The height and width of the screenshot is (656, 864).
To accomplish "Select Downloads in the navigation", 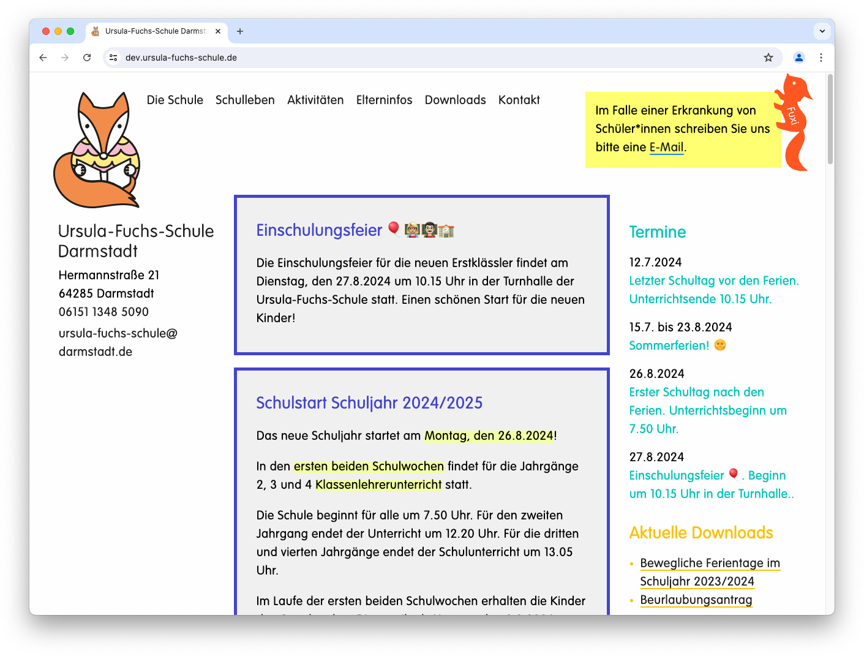I will [x=455, y=100].
